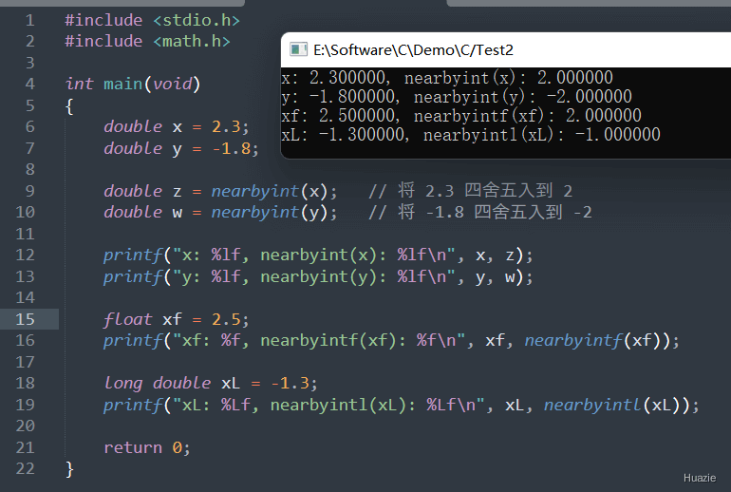
Task: Click the 'double y = -1.8;' statement
Action: 181,149
